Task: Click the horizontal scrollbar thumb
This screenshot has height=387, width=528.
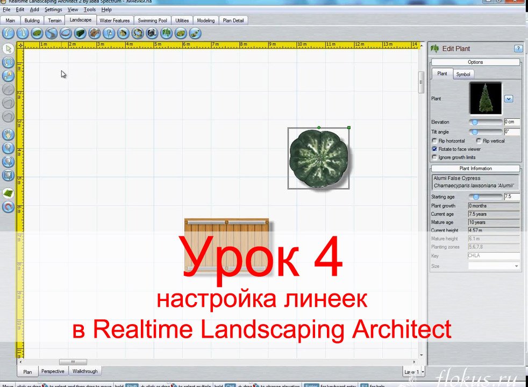Action: [x=73, y=362]
